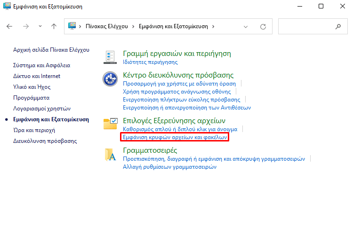Open Επιλογές Εξερεύνησης αρχείων heading
This screenshot has height=227, width=353.
174,121
